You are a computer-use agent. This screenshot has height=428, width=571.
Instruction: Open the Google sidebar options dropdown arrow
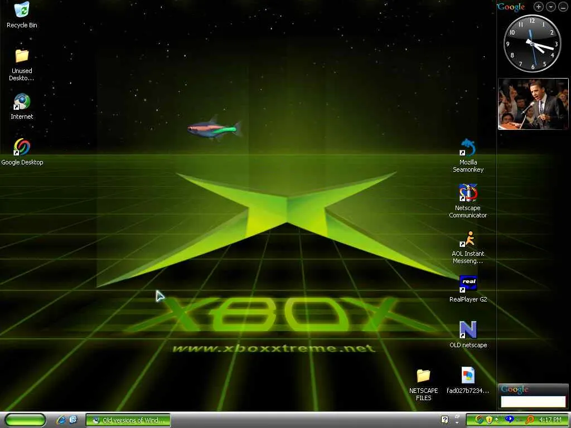(x=550, y=7)
